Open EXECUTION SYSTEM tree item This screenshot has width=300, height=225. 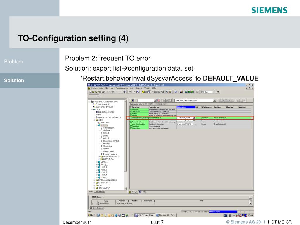pyautogui.click(x=107, y=112)
